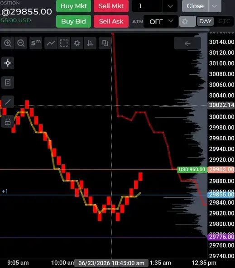Expand the quantity dropdown arrow
Viewport: 235px width, 268px height.
[170, 6]
